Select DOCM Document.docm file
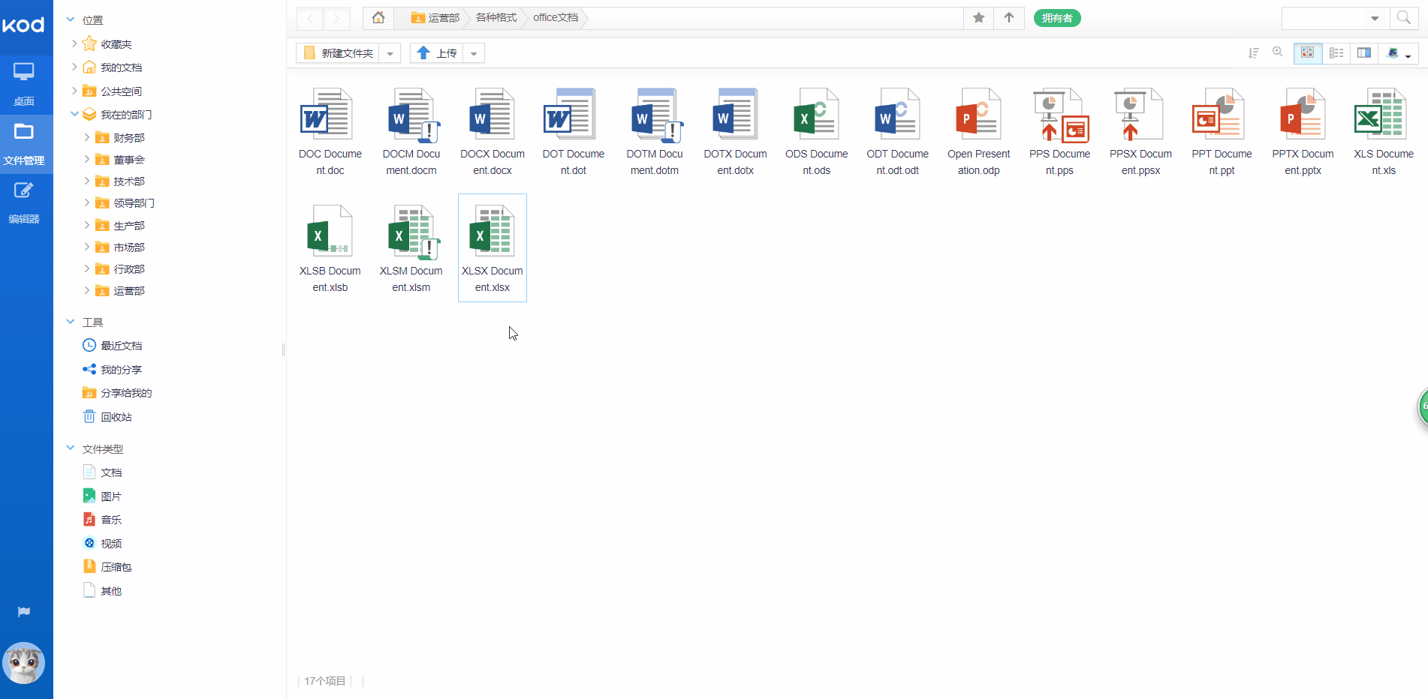This screenshot has width=1428, height=699. (411, 132)
